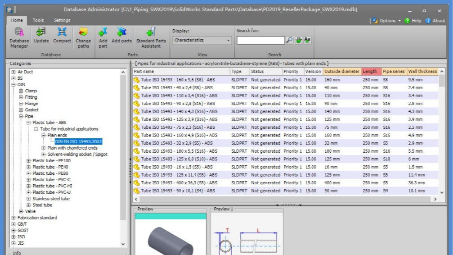Expand the Flange tree node
The width and height of the screenshot is (453, 255).
(21, 104)
